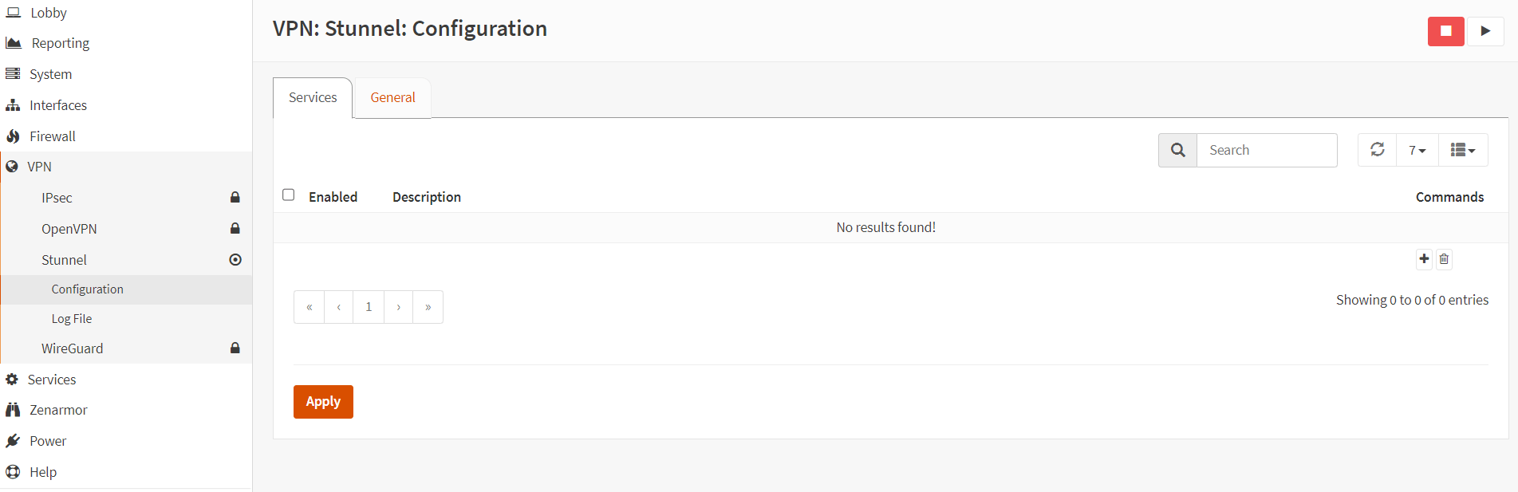Stop the Stunnel service with red button
This screenshot has height=492, width=1518.
pyautogui.click(x=1445, y=31)
